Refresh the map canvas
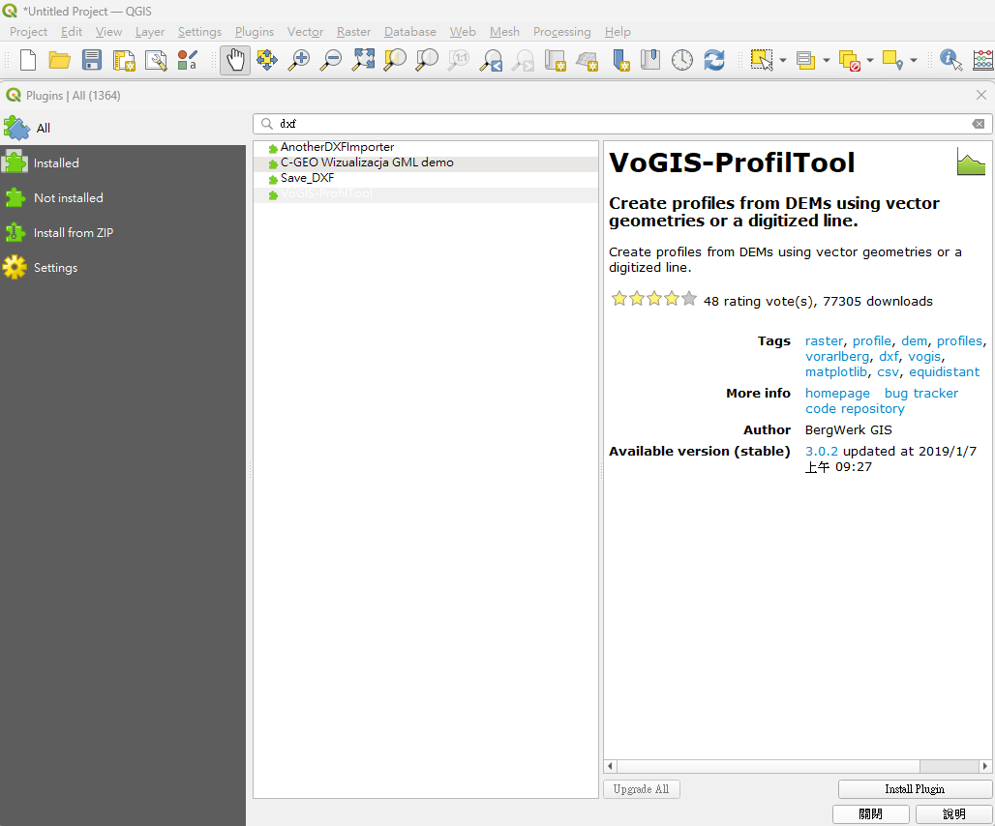This screenshot has width=995, height=826. pyautogui.click(x=714, y=60)
